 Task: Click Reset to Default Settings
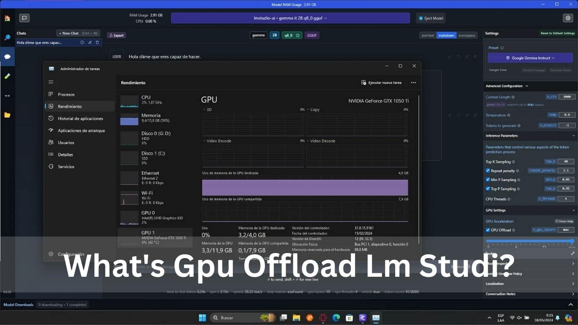[x=558, y=33]
